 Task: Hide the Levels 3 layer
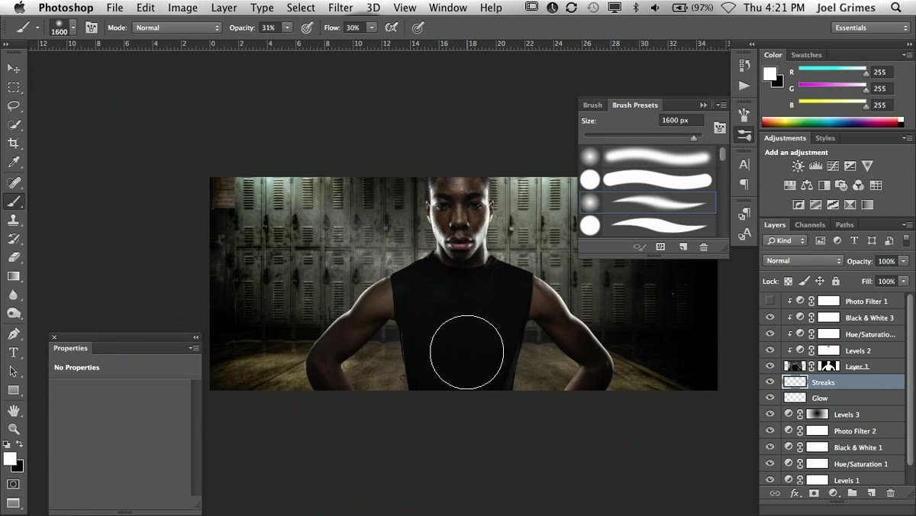click(769, 414)
